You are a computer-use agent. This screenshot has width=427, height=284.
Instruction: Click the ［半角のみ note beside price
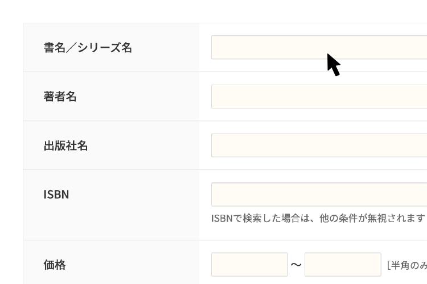point(407,265)
